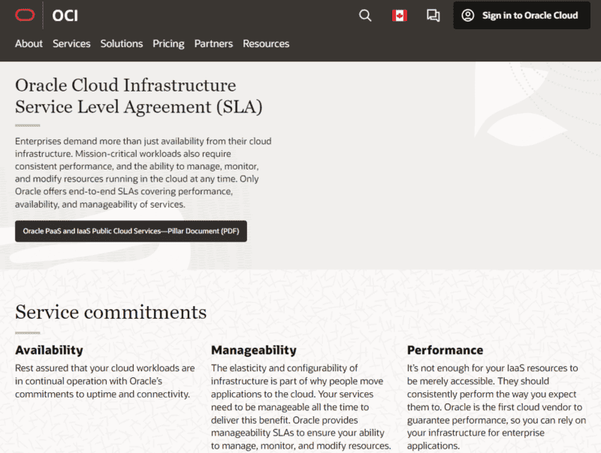
Task: Expand the Resources navigation dropdown
Action: tap(266, 43)
